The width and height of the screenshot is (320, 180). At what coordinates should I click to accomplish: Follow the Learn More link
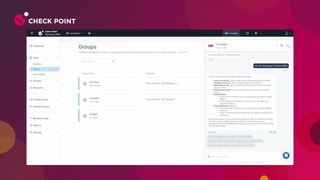(182, 52)
